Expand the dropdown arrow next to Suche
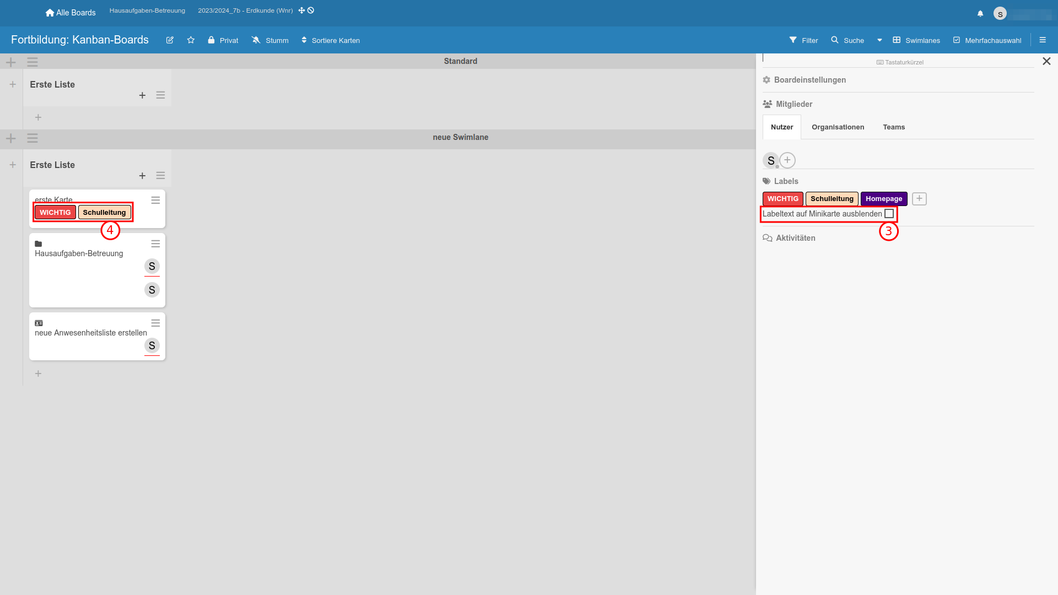The image size is (1058, 595). pos(879,40)
